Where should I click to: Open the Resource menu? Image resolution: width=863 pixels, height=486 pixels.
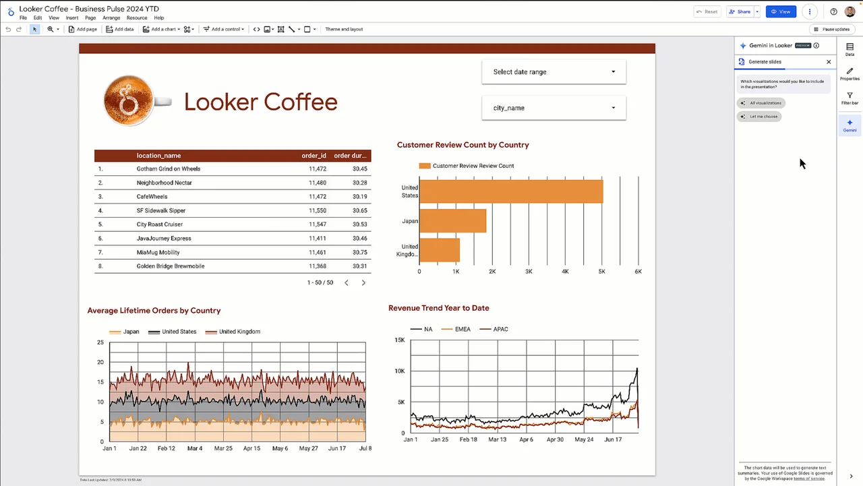(x=137, y=18)
